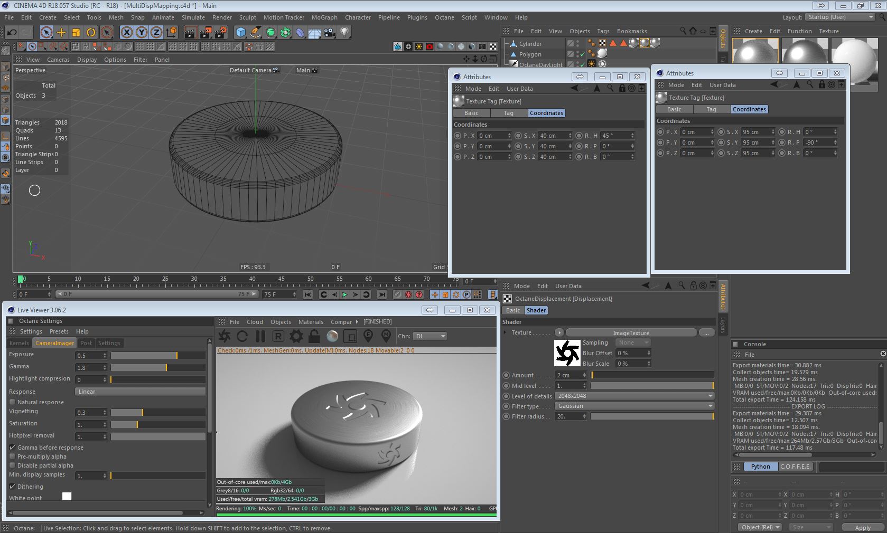887x533 pixels.
Task: Open the Chn DL channel dropdown
Action: (430, 336)
